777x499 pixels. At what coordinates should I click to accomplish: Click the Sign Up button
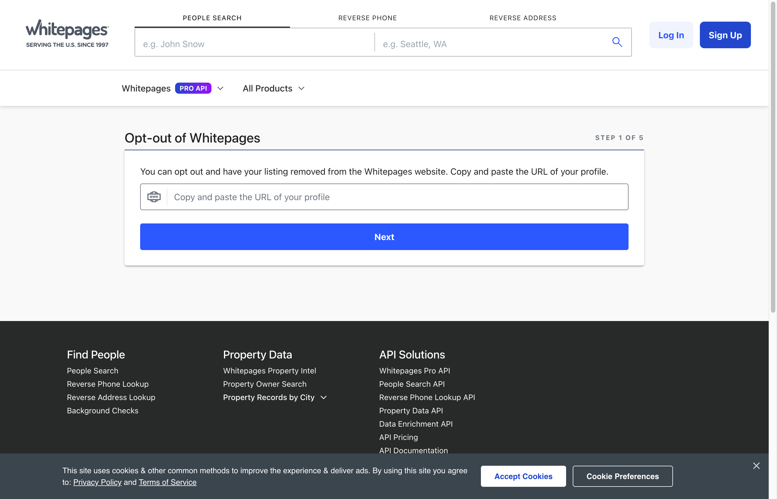725,35
